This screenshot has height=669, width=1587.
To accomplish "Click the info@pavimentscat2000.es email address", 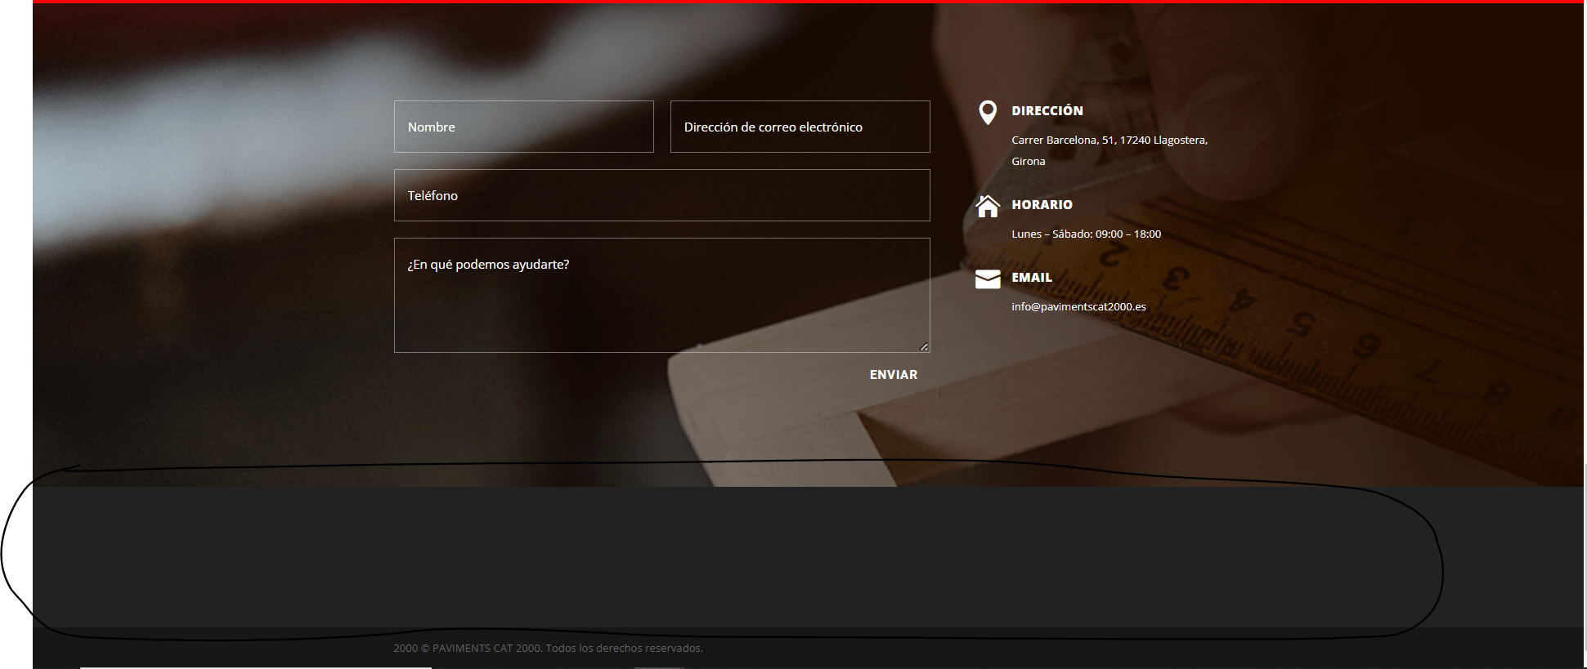I will click(1078, 306).
